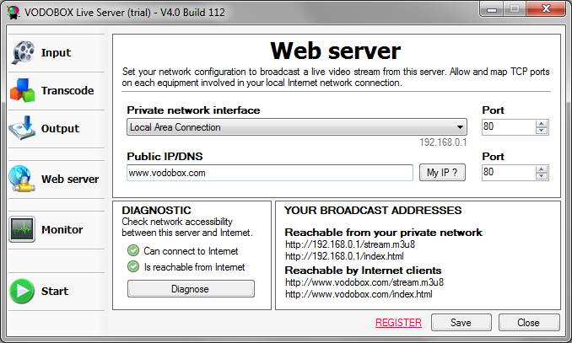Image resolution: width=572 pixels, height=343 pixels.
Task: Decrease the public Port value
Action: pyautogui.click(x=542, y=176)
